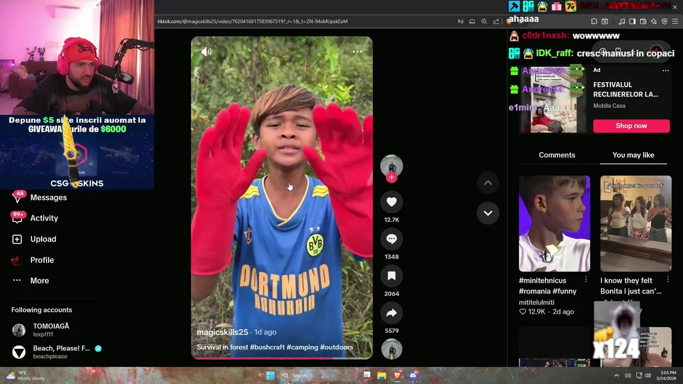Open the browser hamburger main menu
The width and height of the screenshot is (683, 384).
click(x=676, y=21)
